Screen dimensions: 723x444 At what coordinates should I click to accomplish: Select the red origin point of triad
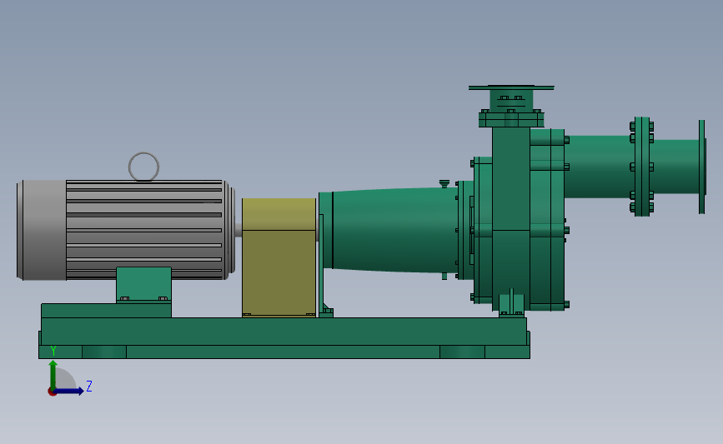[x=52, y=392]
